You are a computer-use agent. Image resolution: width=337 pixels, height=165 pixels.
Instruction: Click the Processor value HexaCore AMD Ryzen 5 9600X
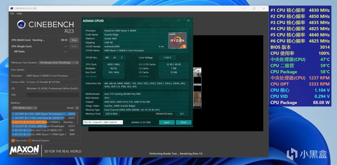[x=135, y=31]
